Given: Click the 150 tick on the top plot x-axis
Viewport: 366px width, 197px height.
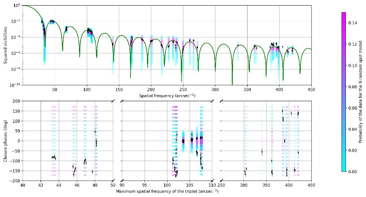Looking at the screenshot, I should [119, 90].
